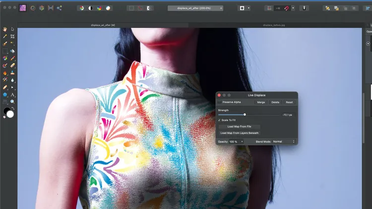Apply Auto Contrast from toolbar
The image size is (372, 209).
coord(91,8)
